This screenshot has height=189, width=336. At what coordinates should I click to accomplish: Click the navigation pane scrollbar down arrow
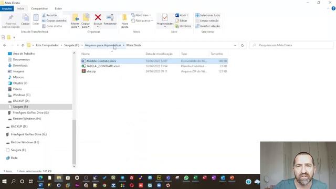pyautogui.click(x=74, y=166)
